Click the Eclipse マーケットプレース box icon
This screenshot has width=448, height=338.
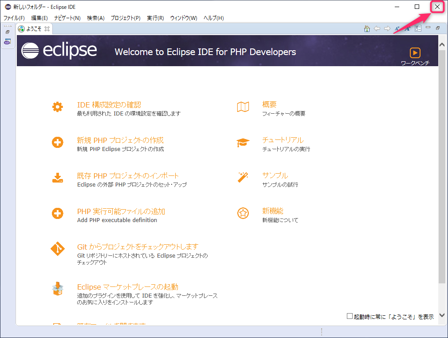[57, 289]
